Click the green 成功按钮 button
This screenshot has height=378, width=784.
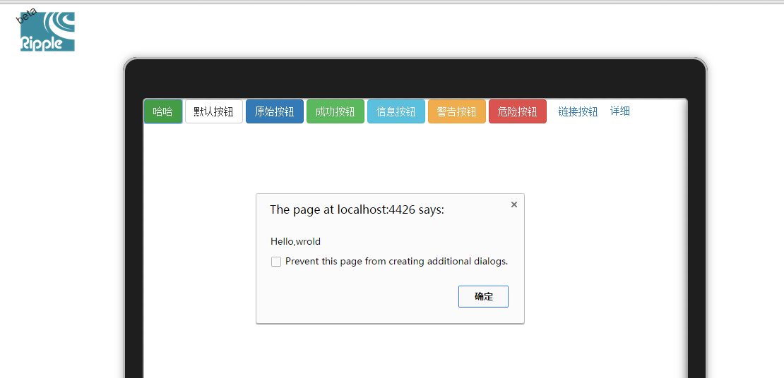point(335,111)
